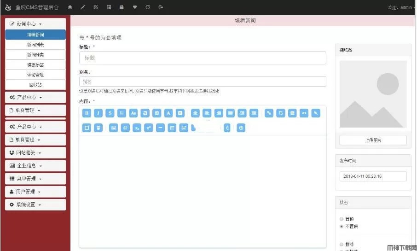Click the heart icon in top bar
Screen dimensions: 417x251
coord(135,7)
